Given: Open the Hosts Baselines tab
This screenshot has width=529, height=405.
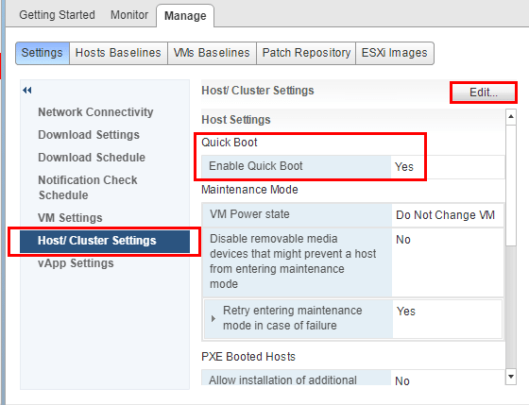Looking at the screenshot, I should [118, 53].
